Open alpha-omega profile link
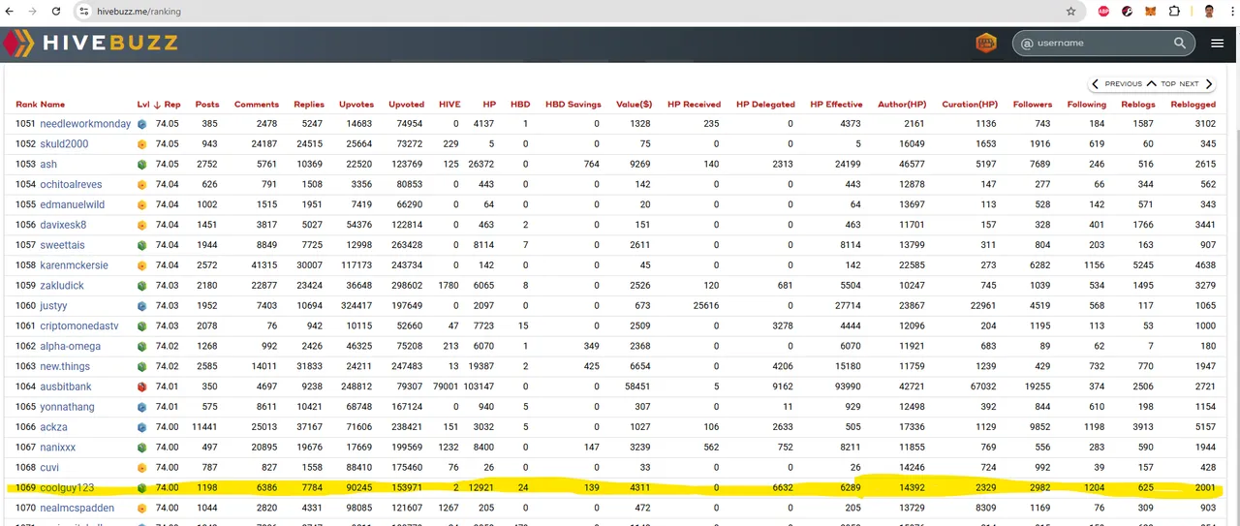 click(71, 346)
